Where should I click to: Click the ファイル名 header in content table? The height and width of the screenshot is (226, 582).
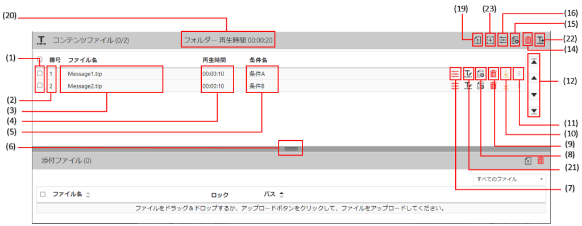click(82, 60)
